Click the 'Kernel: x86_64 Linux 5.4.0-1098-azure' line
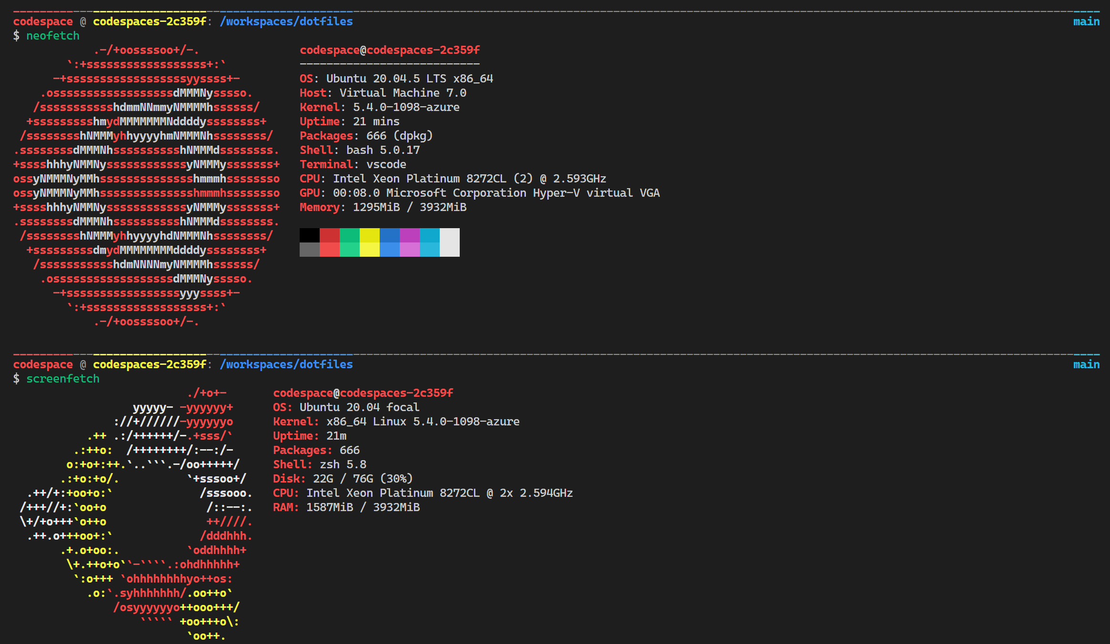 [x=396, y=422]
